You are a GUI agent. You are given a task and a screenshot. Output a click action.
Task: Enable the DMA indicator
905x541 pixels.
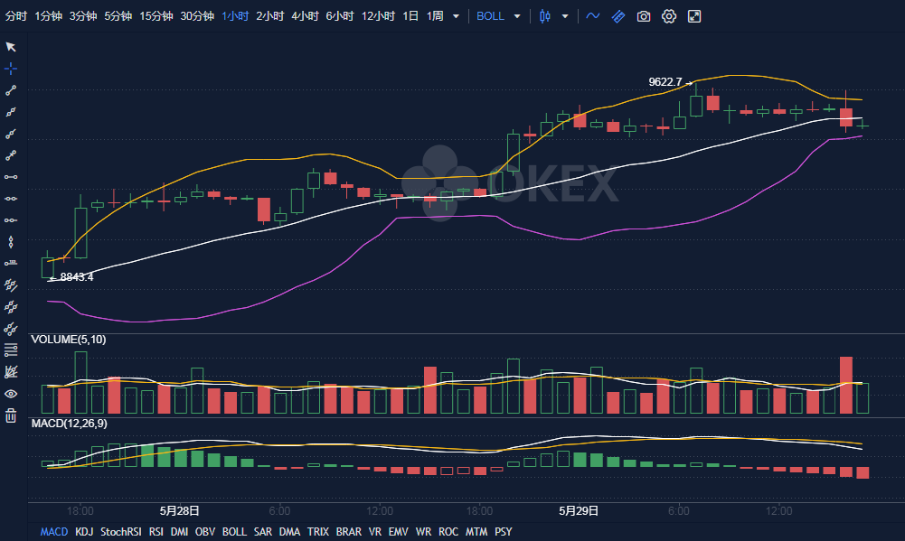pyautogui.click(x=289, y=532)
